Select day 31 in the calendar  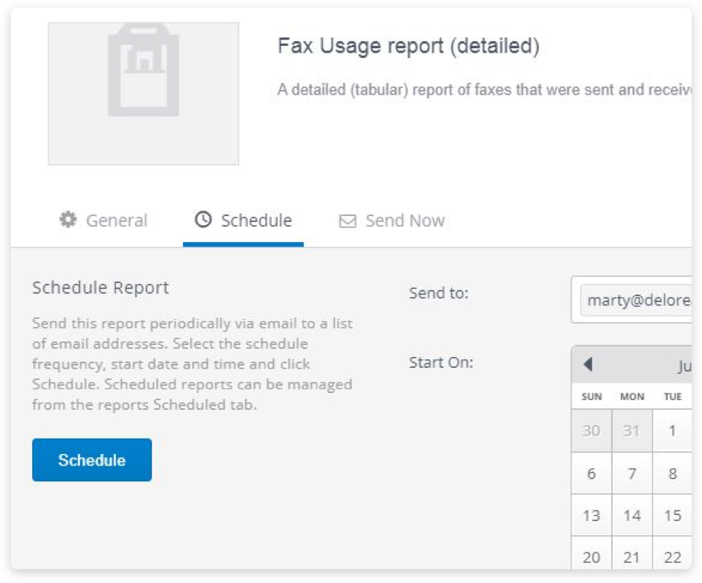632,430
